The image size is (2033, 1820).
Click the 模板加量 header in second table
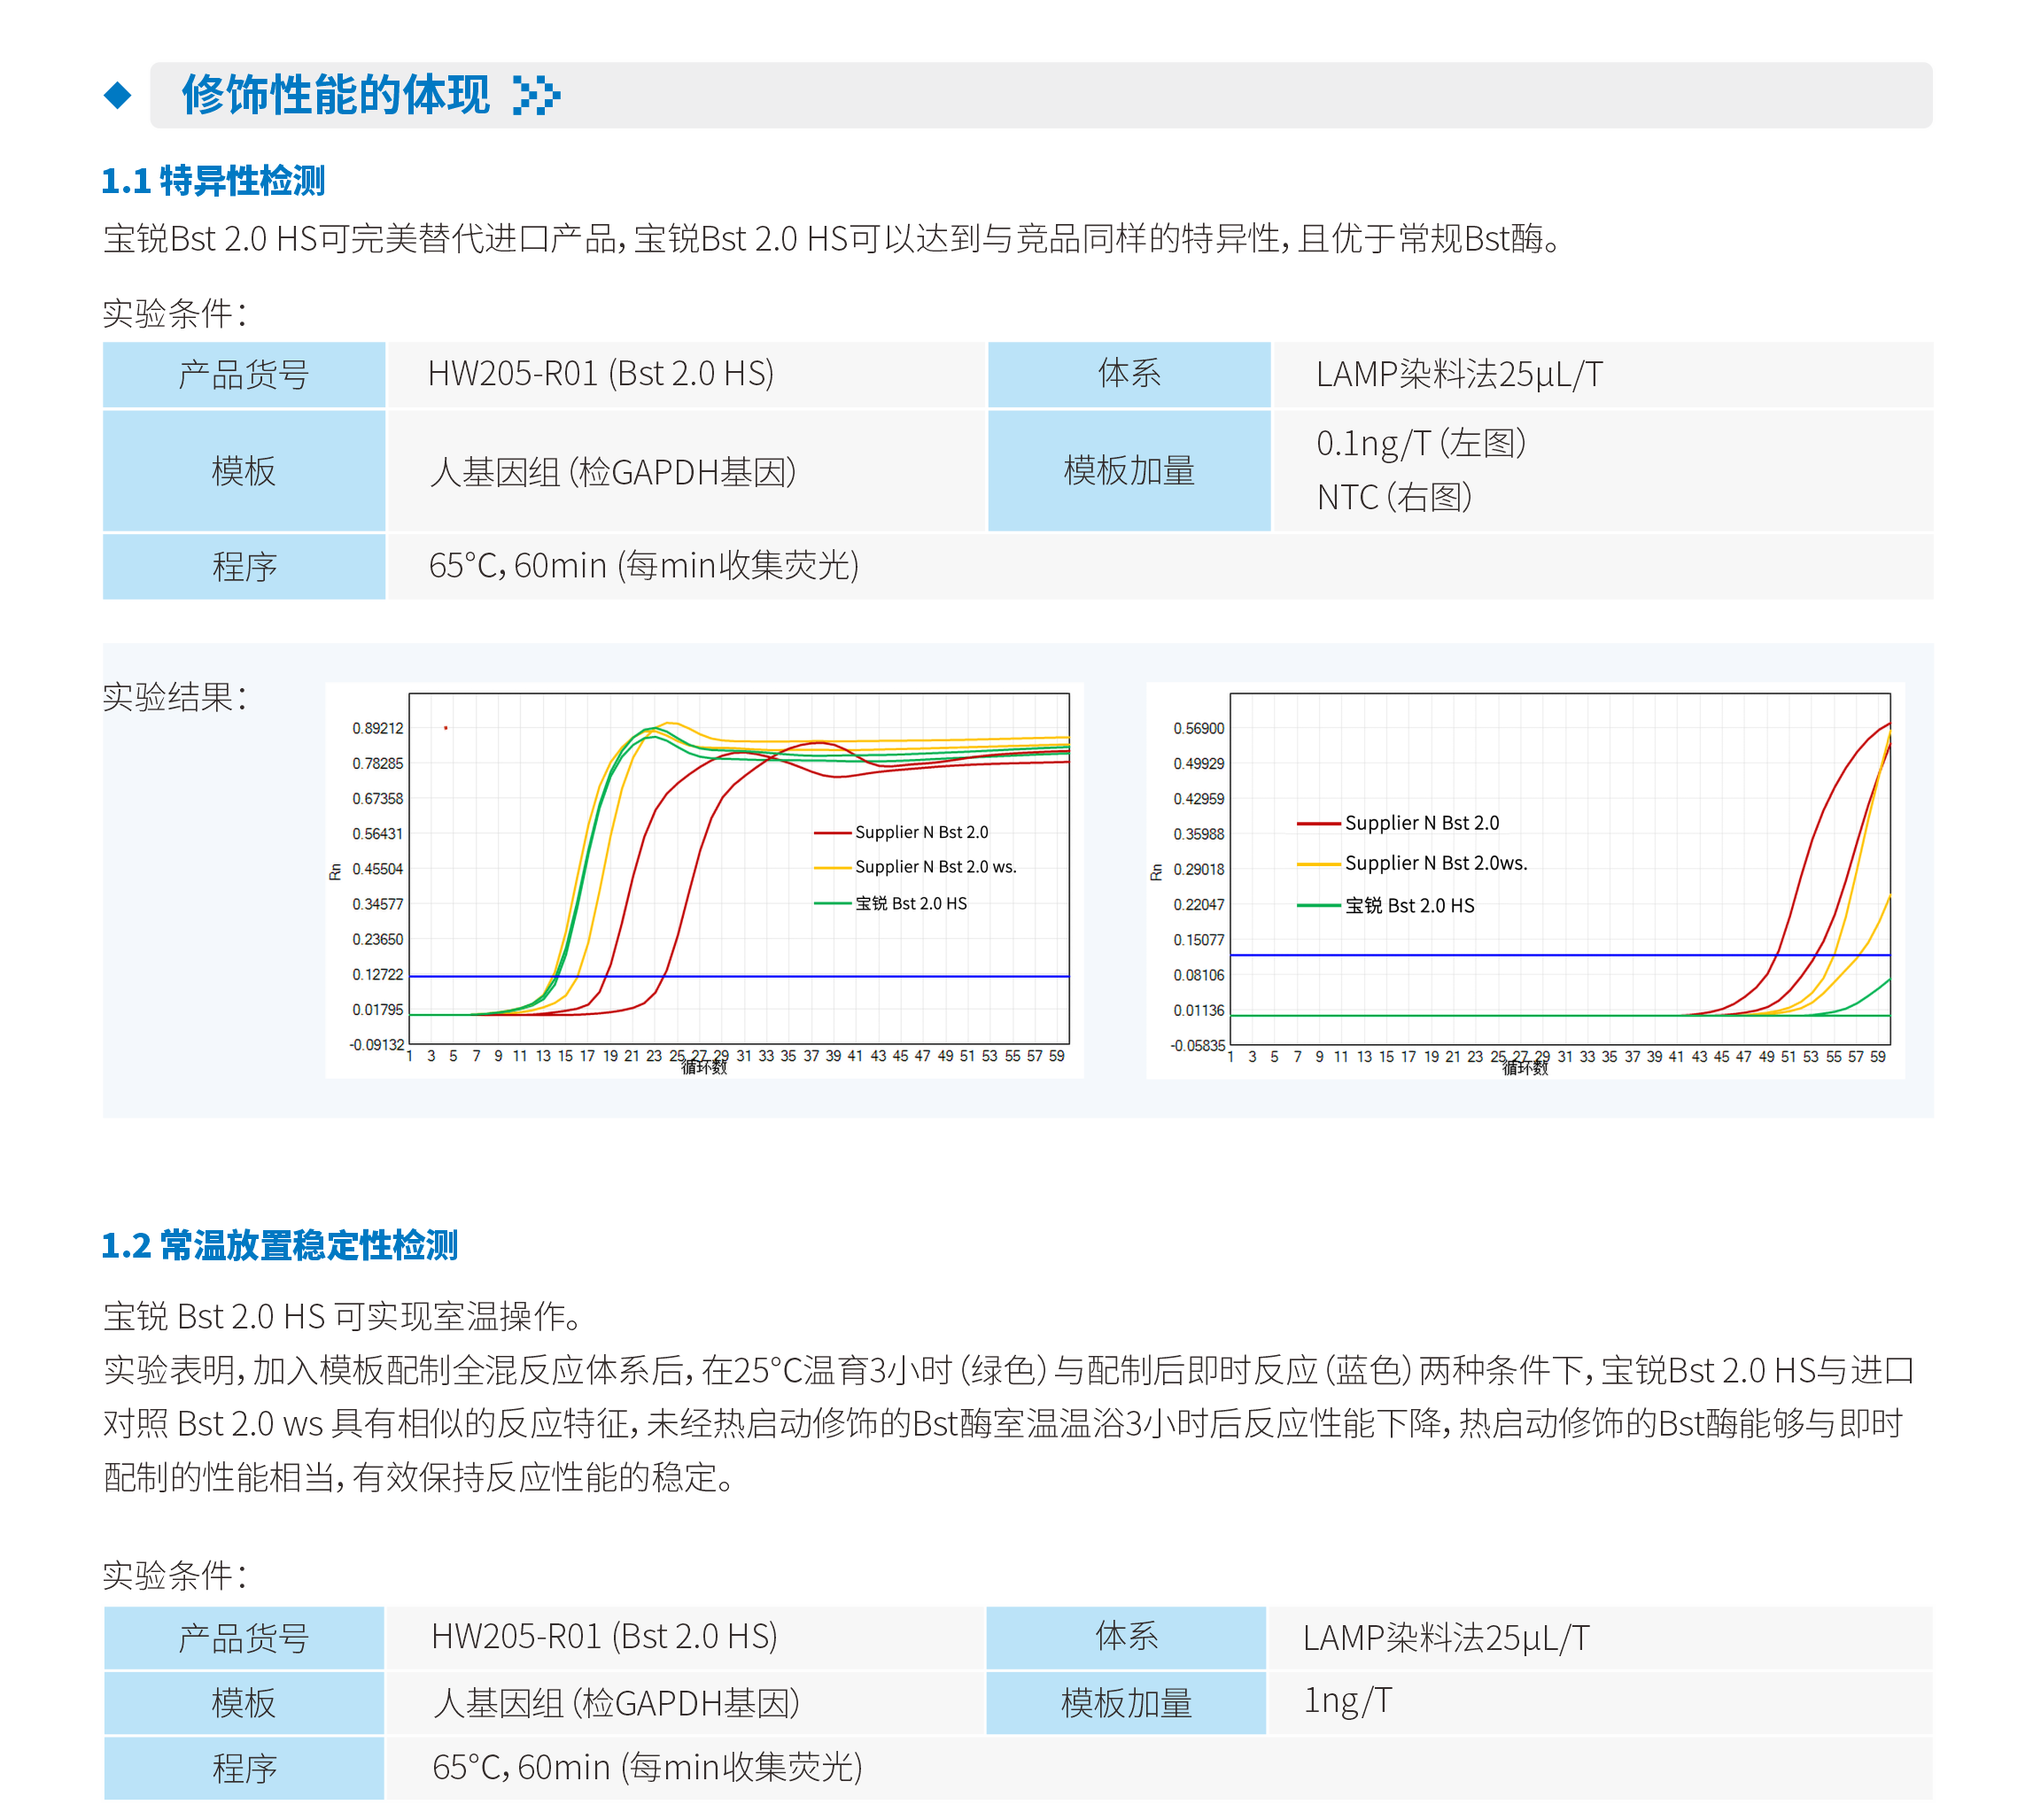(x=1126, y=1702)
